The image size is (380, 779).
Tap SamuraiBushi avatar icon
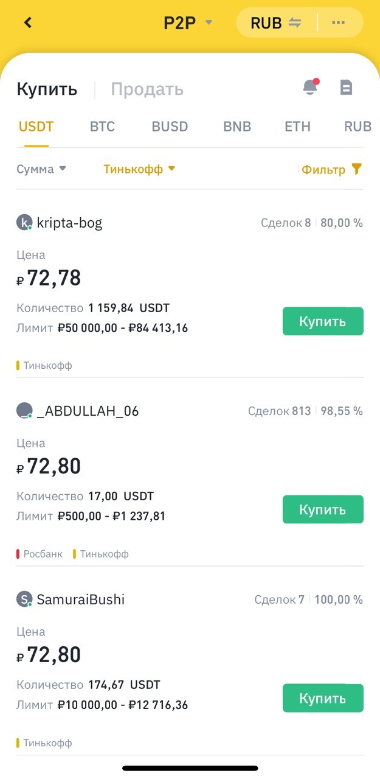click(24, 599)
